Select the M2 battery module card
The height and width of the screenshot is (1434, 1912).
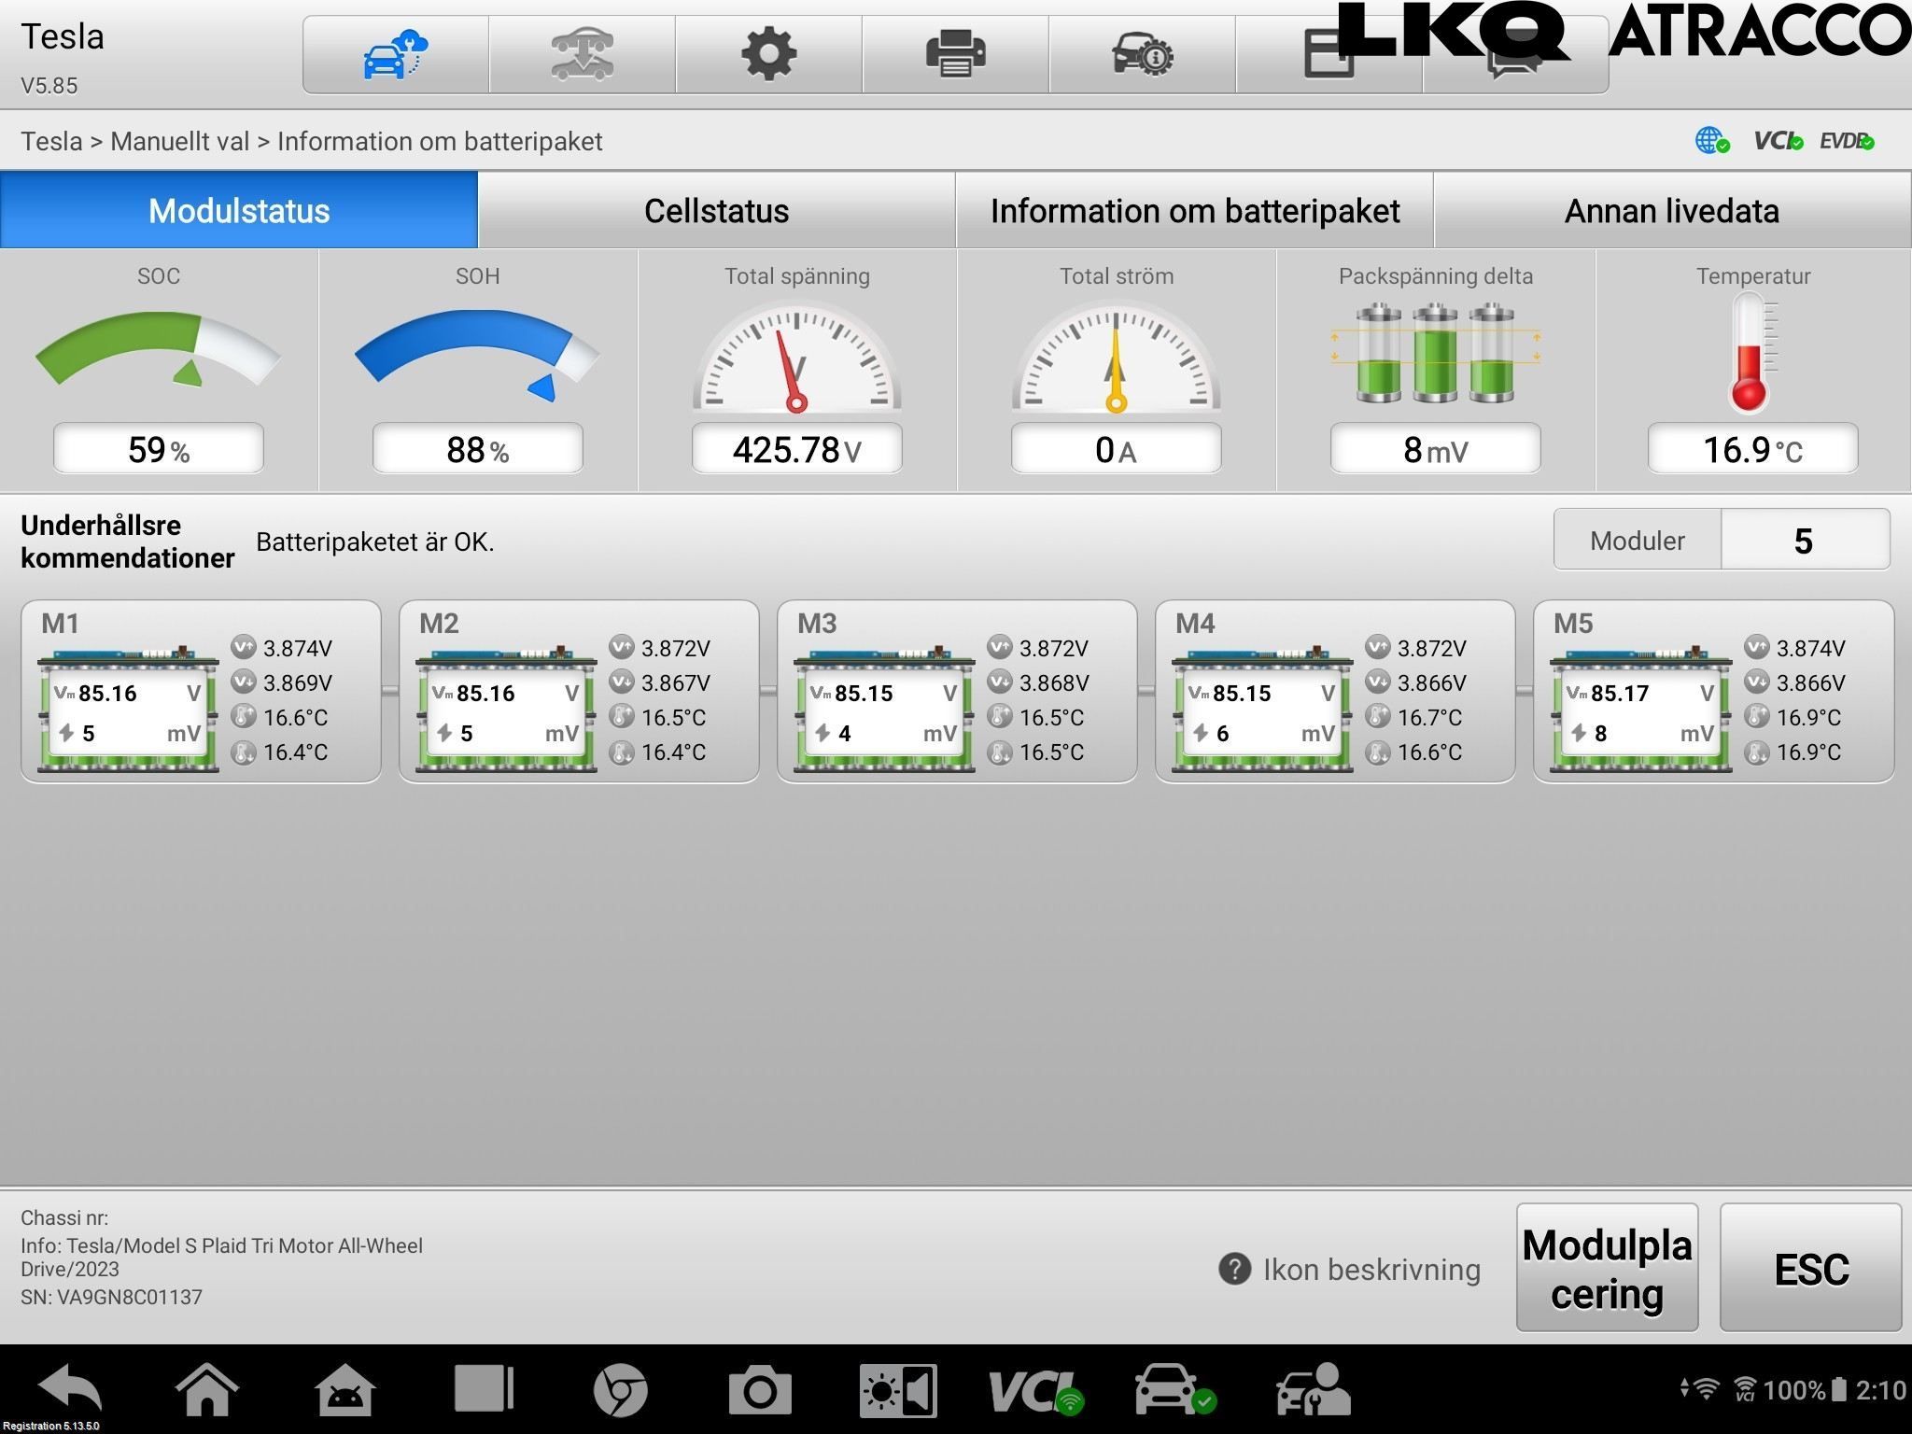[x=579, y=691]
